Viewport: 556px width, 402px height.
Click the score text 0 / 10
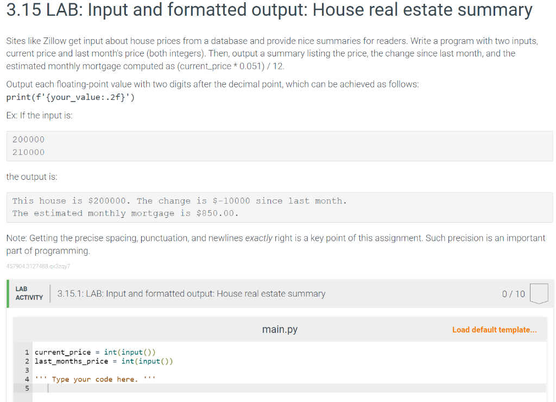pos(514,293)
